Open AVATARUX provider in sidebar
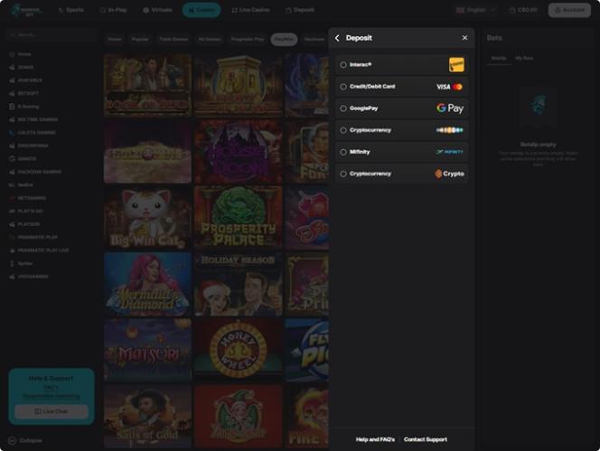Image resolution: width=600 pixels, height=451 pixels. pyautogui.click(x=30, y=80)
